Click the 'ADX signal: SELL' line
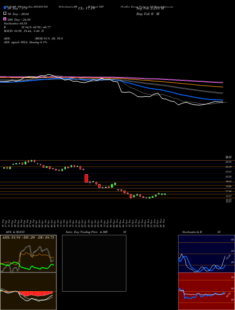The image size is (235, 310). (25, 42)
